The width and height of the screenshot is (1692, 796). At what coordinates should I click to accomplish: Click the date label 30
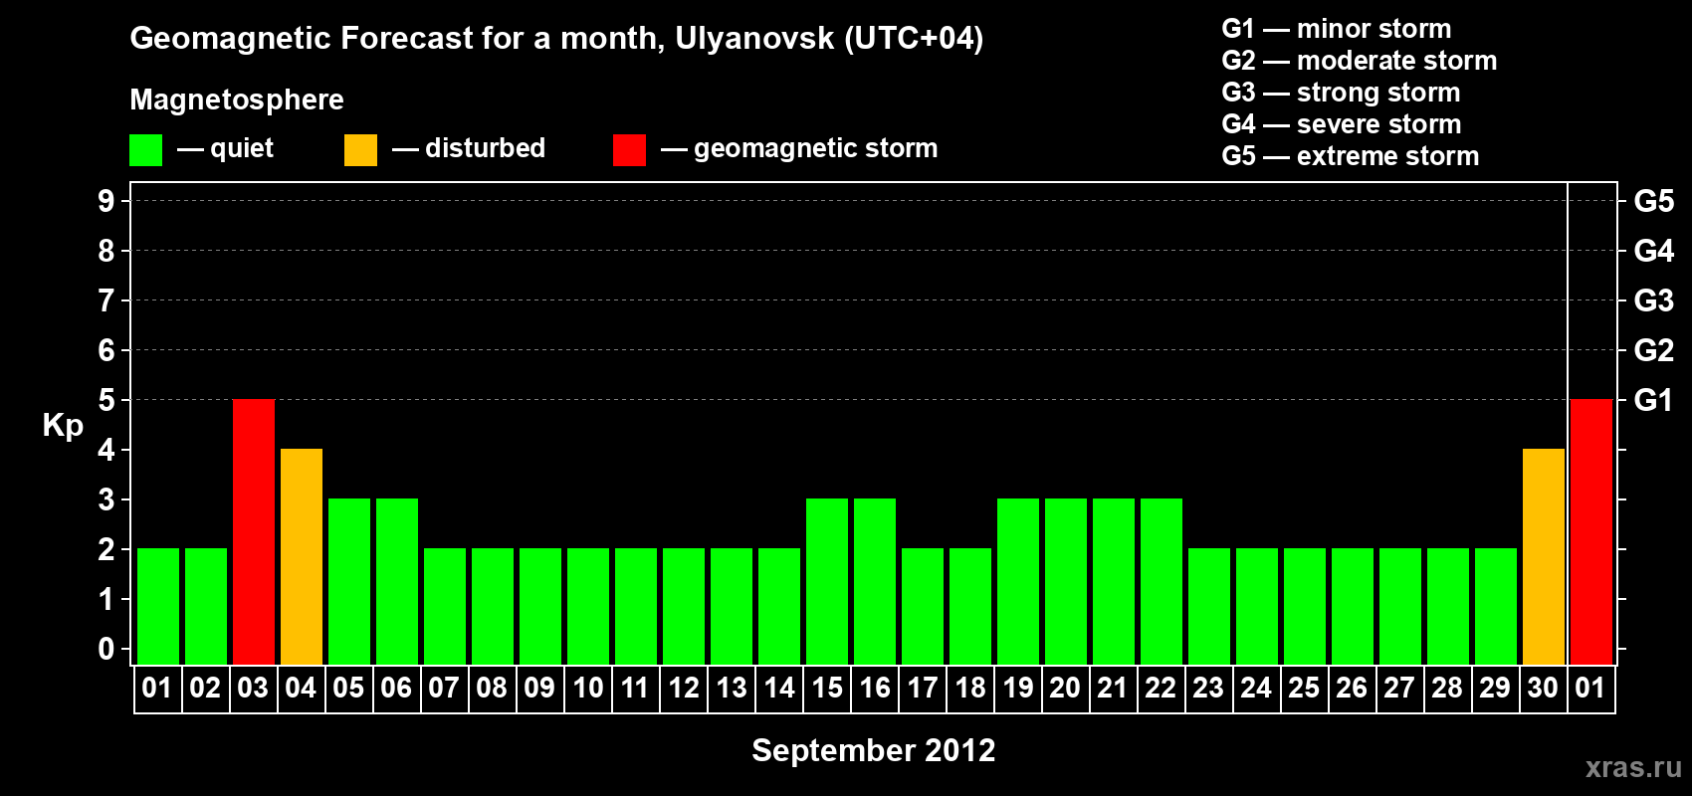click(x=1543, y=688)
